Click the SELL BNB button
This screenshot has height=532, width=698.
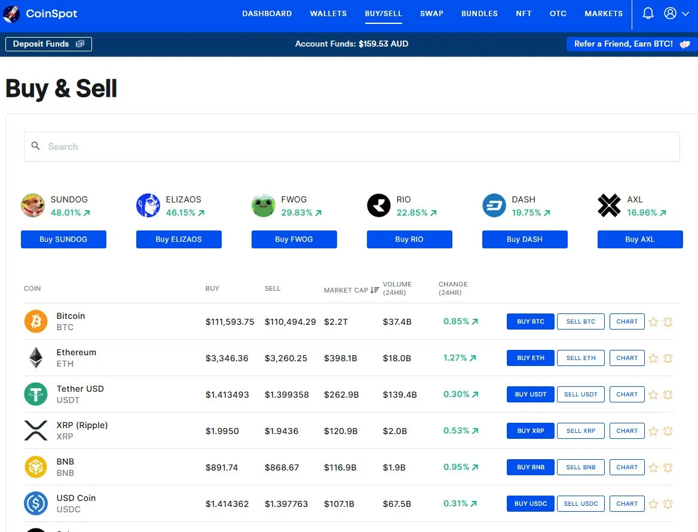(x=581, y=468)
